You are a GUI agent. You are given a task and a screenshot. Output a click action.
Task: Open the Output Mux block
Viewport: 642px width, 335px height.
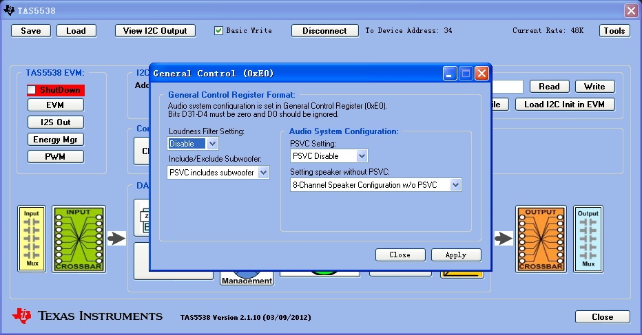pyautogui.click(x=588, y=239)
